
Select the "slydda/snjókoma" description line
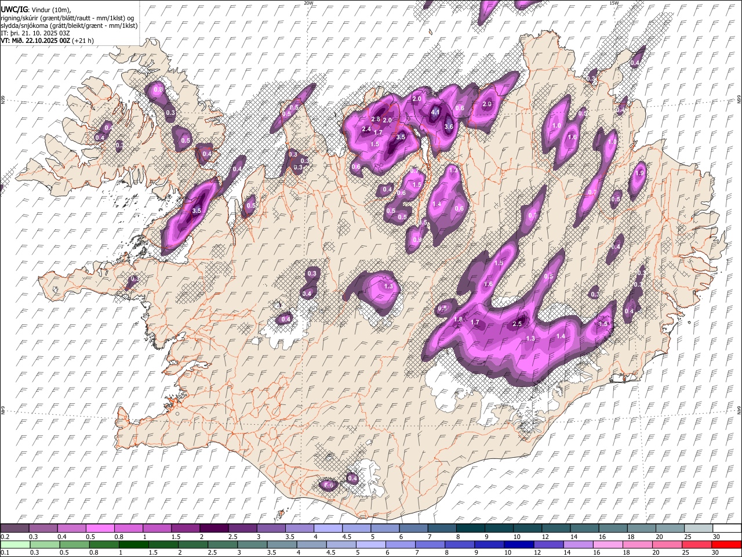[x=69, y=26]
